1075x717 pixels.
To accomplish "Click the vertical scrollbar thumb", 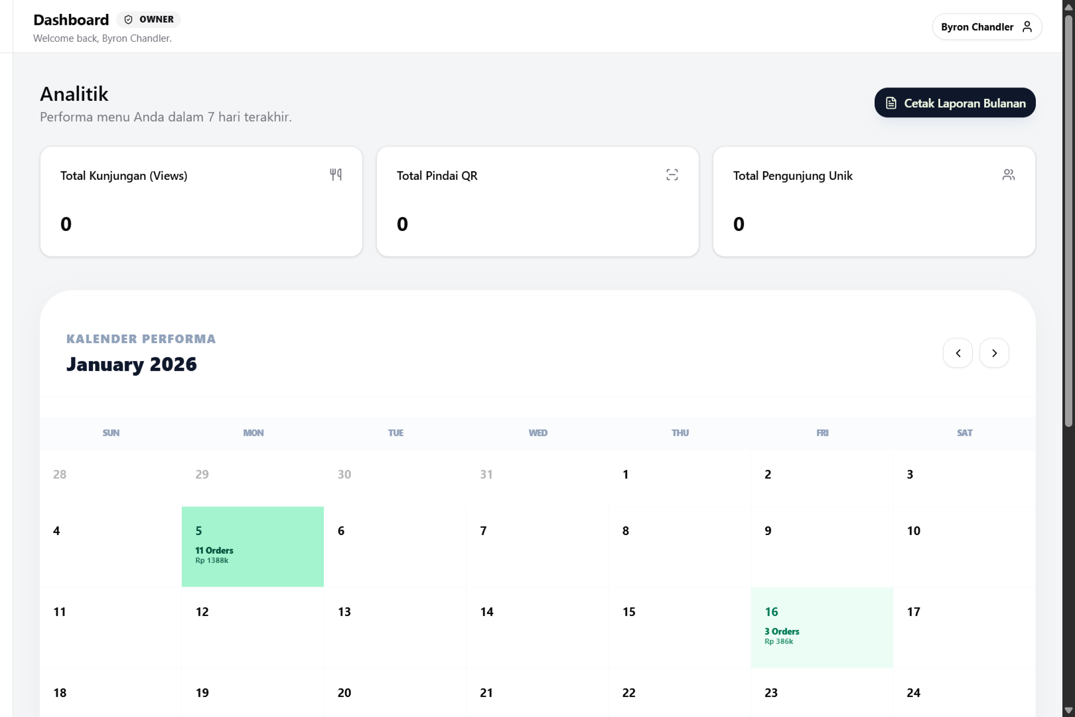I will click(1068, 219).
